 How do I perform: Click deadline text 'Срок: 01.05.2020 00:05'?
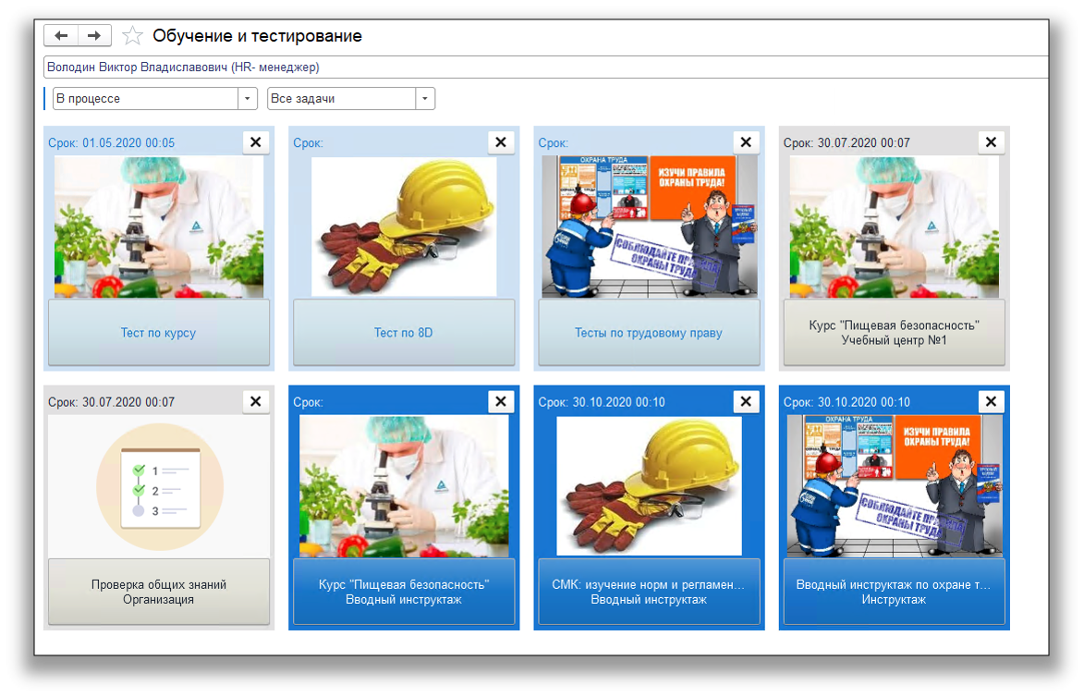tap(111, 143)
